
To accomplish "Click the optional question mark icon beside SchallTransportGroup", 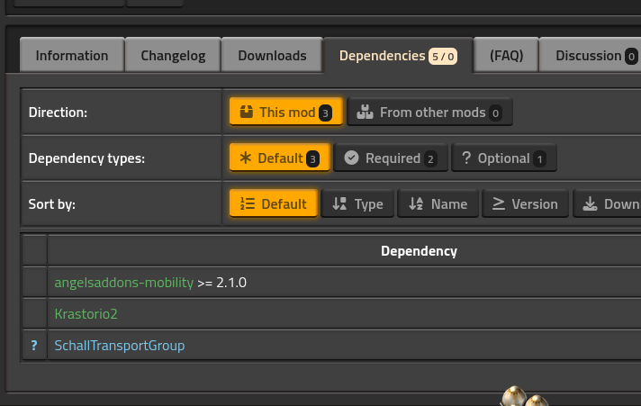I will [x=34, y=346].
